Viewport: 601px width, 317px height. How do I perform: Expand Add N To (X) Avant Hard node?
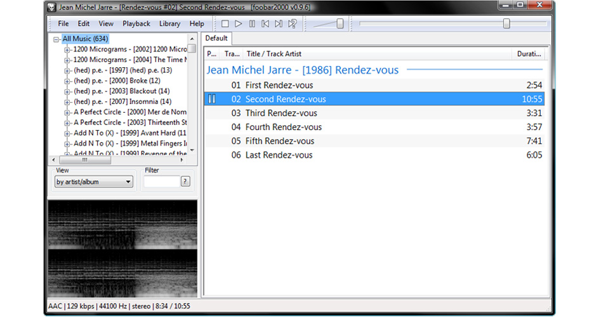(x=67, y=133)
